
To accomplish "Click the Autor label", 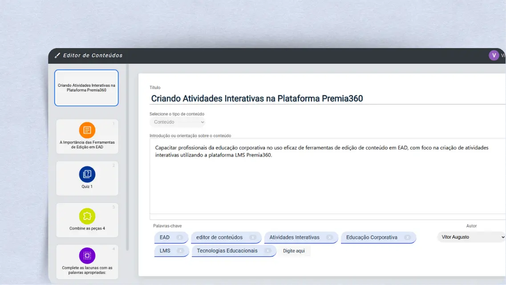I will click(x=471, y=226).
